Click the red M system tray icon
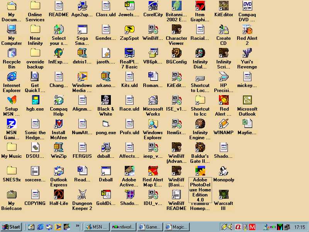The height and width of the screenshot is (232, 309). pos(252,227)
